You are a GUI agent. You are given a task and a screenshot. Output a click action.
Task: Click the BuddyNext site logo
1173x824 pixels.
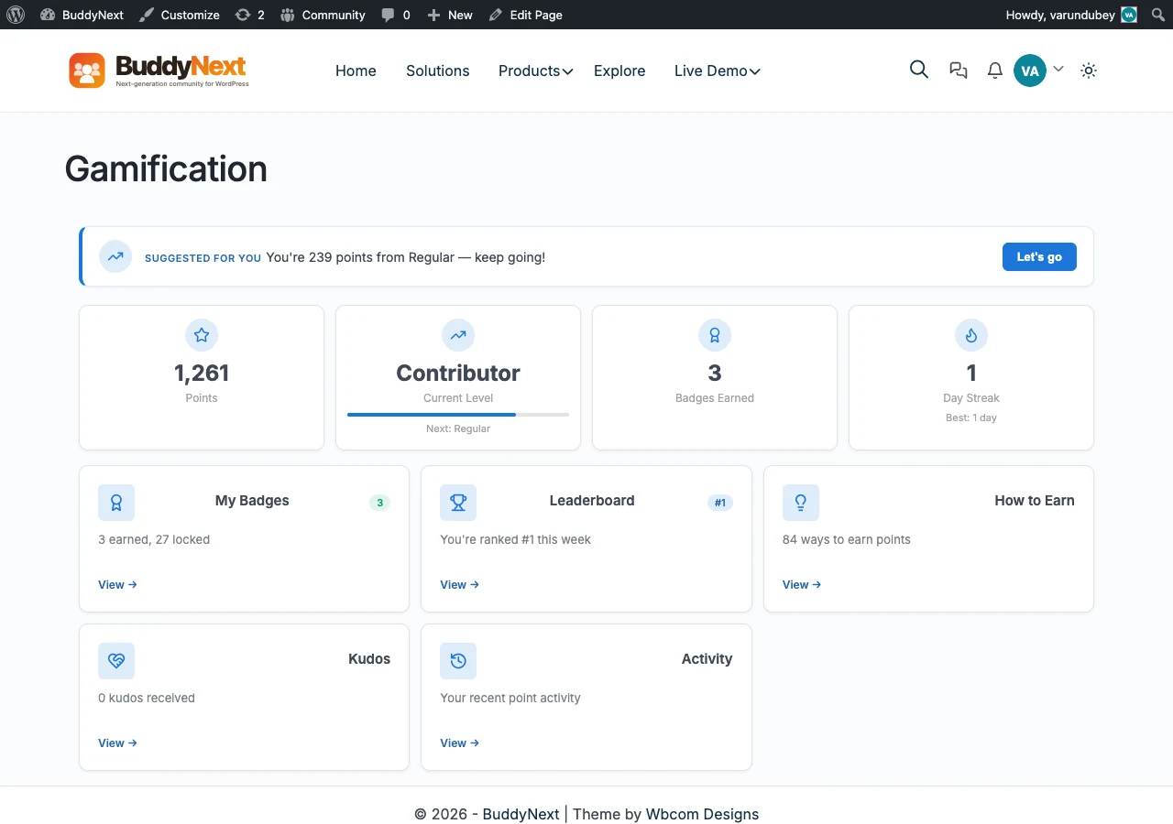coord(159,70)
